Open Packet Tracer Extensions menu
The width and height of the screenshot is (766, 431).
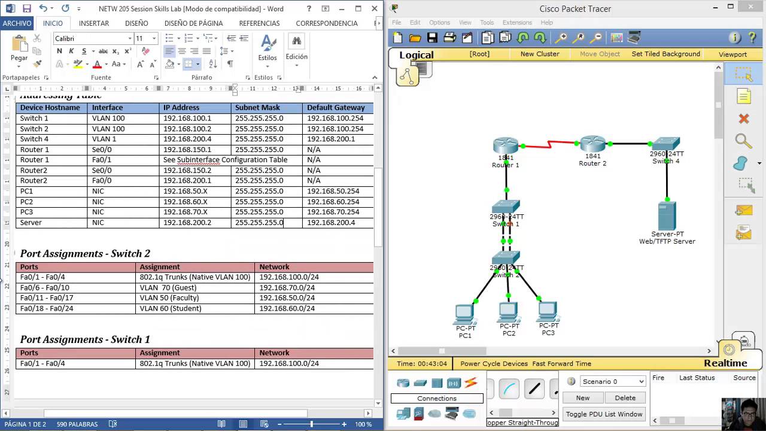(517, 23)
